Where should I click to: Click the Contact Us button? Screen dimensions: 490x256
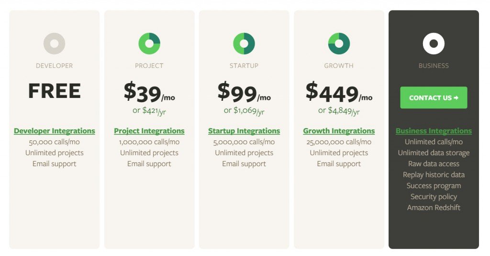(434, 97)
